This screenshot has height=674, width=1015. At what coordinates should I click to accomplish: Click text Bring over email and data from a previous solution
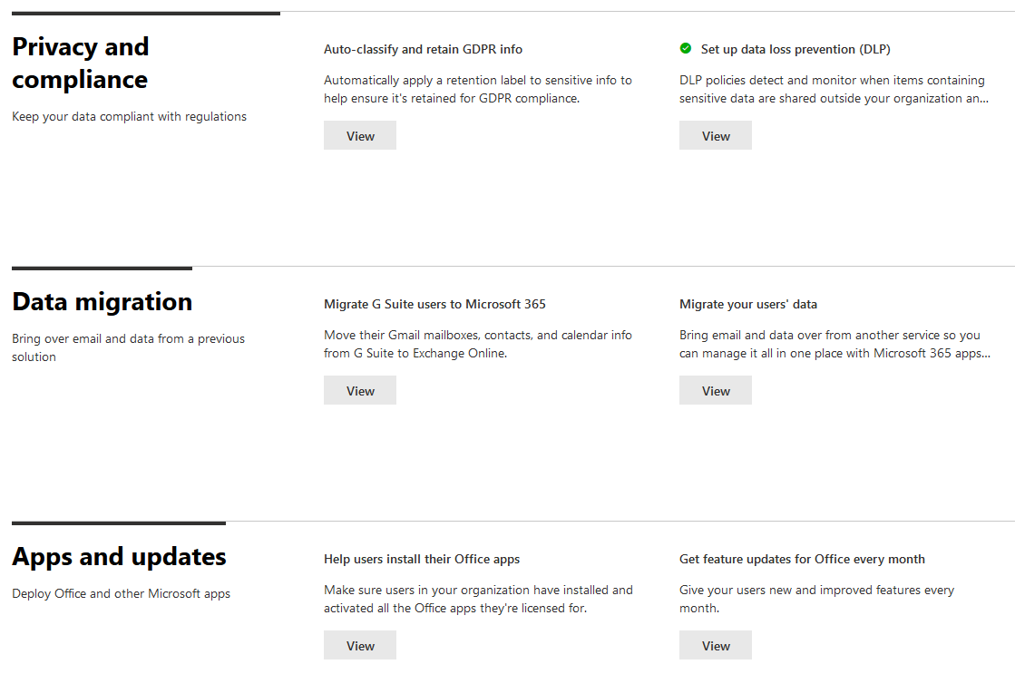pos(128,347)
